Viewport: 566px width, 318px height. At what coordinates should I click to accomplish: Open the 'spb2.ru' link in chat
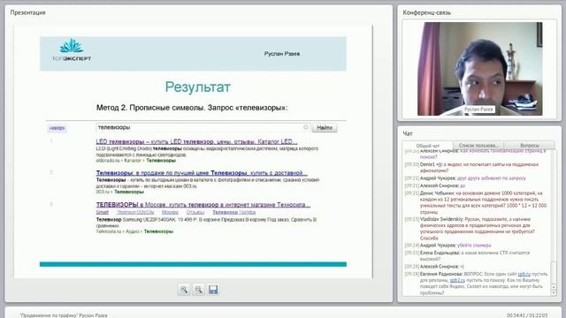click(x=457, y=280)
